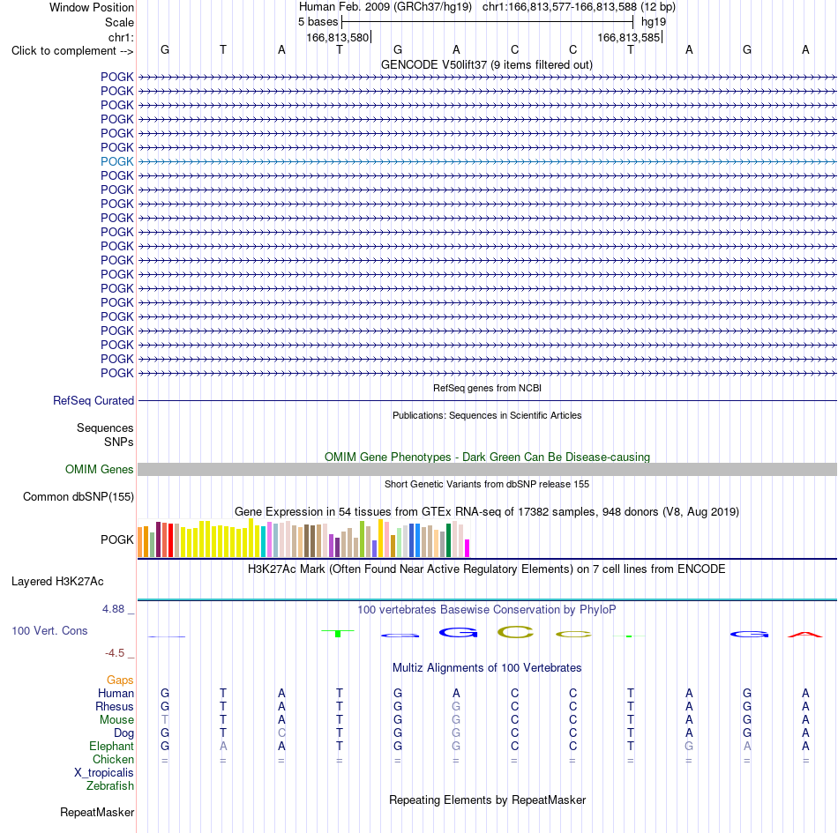Click the Chicken alignment row label
Viewport: 838px width, 833px height.
[113, 759]
